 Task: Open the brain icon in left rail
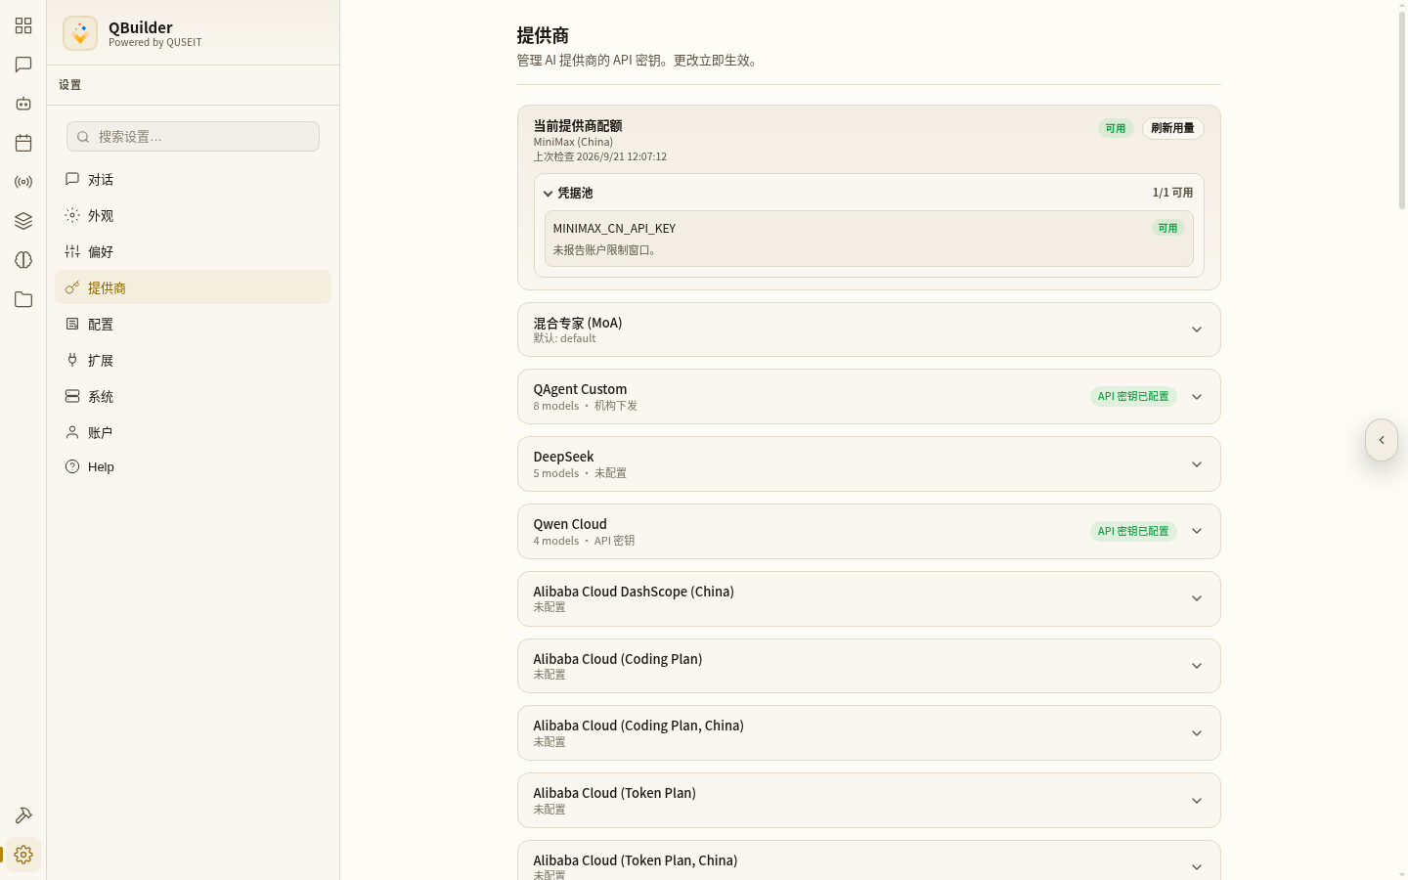[23, 260]
